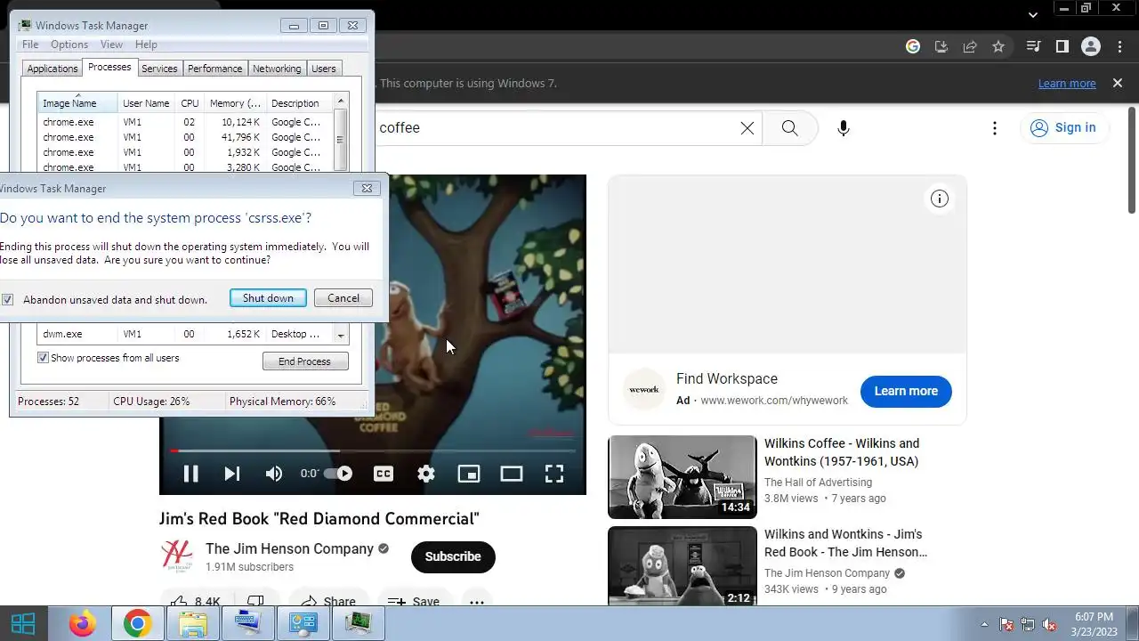
Task: Toggle Chrome side panel icon
Action: 1062,46
